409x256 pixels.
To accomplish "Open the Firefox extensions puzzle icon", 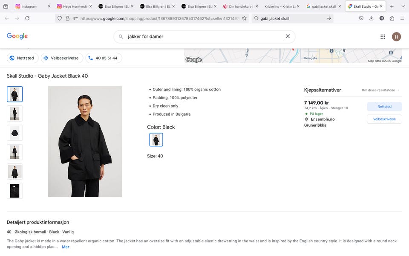I will [392, 18].
